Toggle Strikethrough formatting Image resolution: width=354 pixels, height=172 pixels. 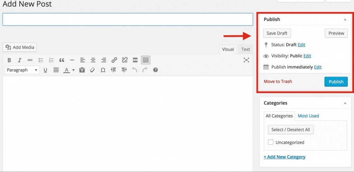tap(30, 60)
